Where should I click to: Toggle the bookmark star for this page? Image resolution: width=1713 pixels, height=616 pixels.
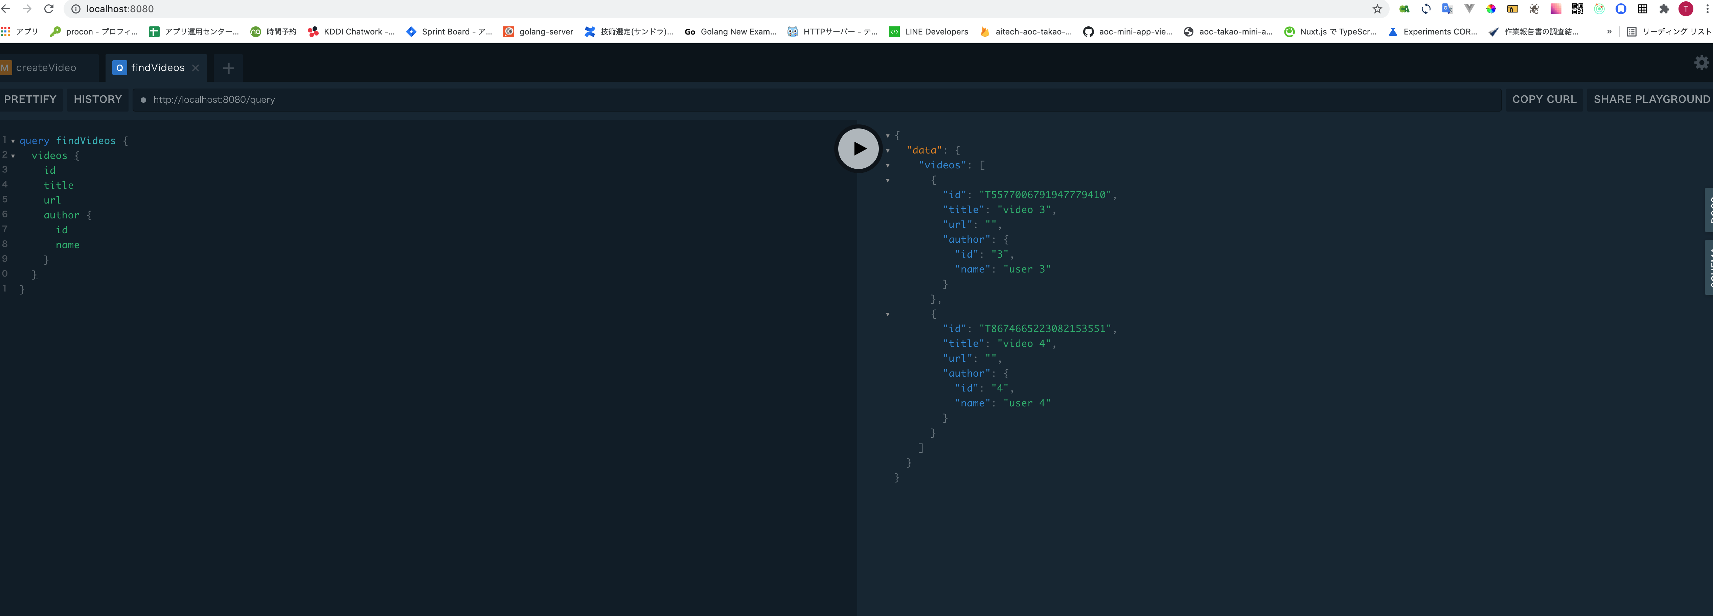pyautogui.click(x=1377, y=9)
